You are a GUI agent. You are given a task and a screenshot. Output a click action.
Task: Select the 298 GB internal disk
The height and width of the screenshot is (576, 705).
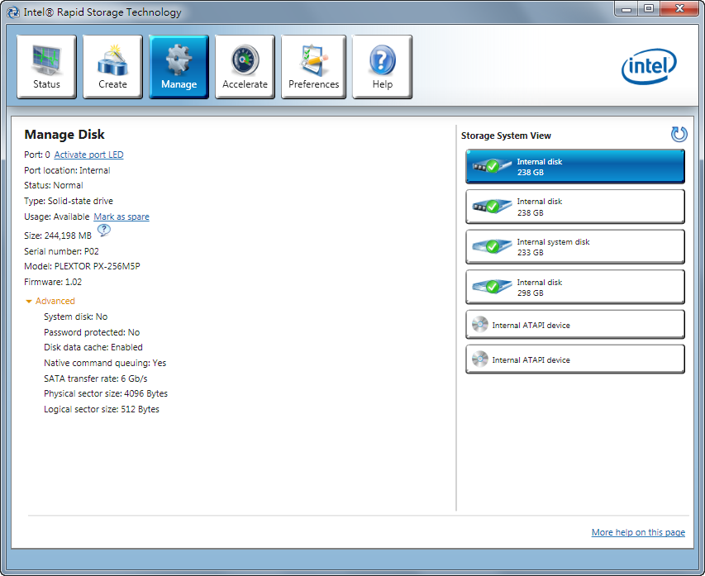[x=574, y=287]
